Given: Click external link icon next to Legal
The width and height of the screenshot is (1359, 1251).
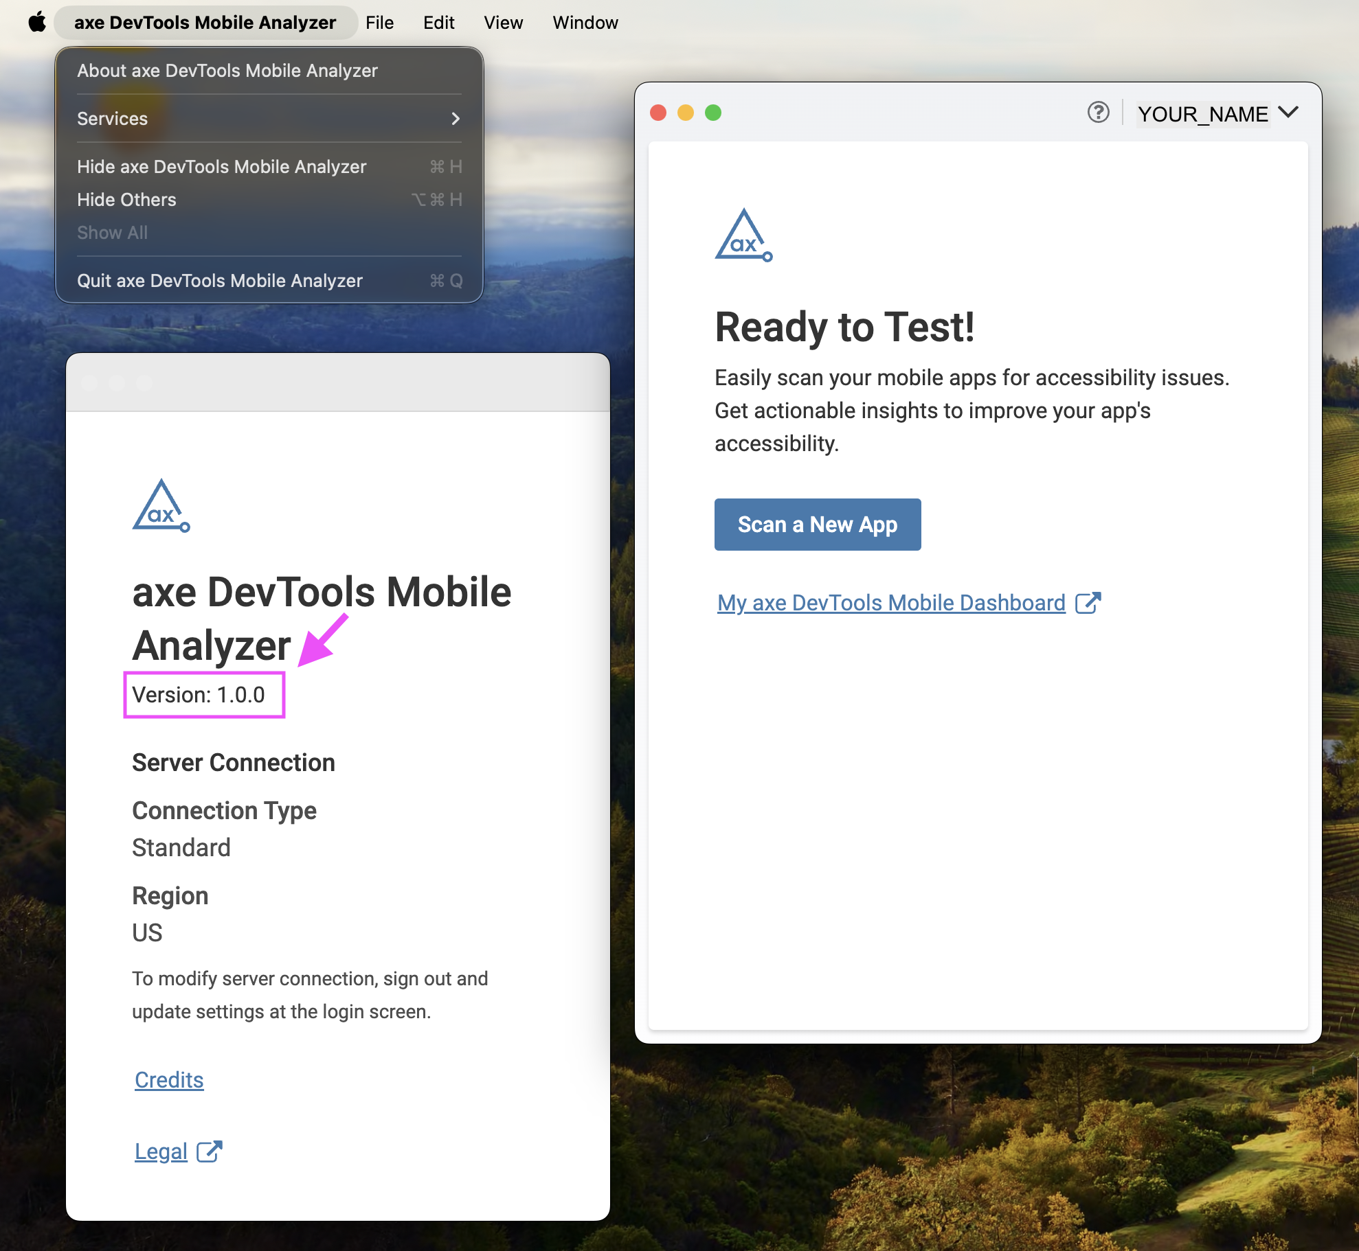Looking at the screenshot, I should click(209, 1151).
